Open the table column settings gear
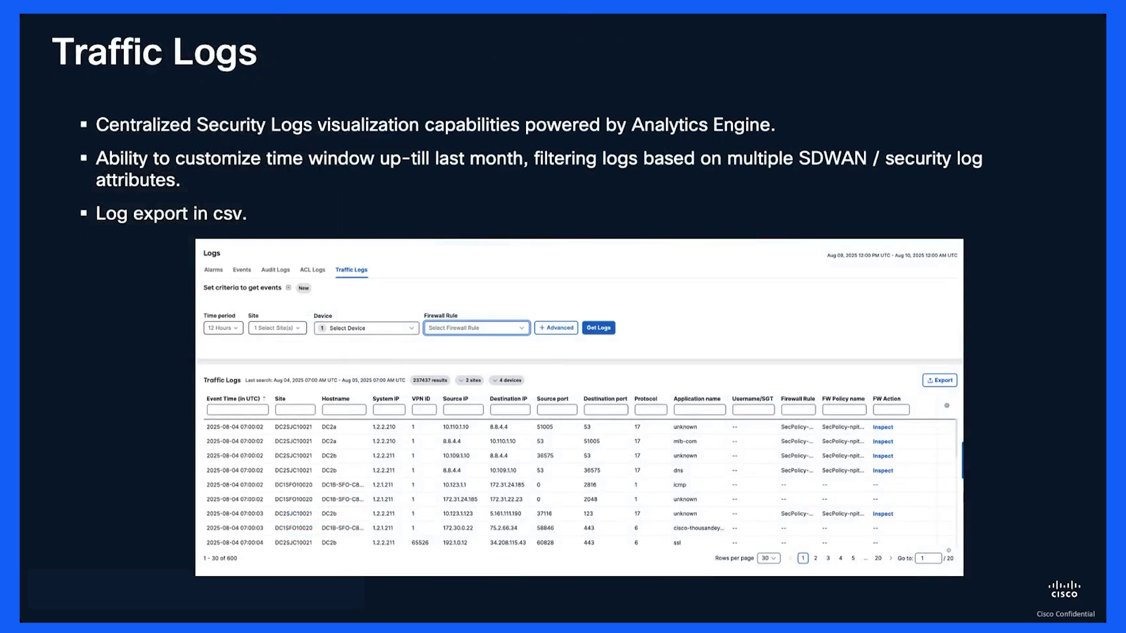Viewport: 1126px width, 633px height. click(947, 406)
